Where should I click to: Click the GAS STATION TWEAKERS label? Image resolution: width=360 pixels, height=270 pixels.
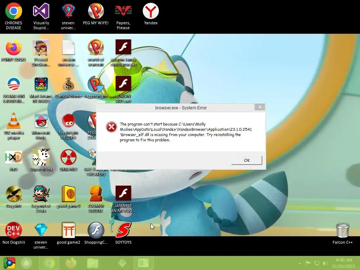tap(96, 172)
